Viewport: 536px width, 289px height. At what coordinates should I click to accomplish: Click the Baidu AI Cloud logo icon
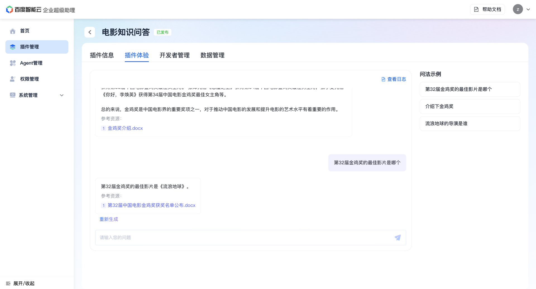(x=9, y=9)
